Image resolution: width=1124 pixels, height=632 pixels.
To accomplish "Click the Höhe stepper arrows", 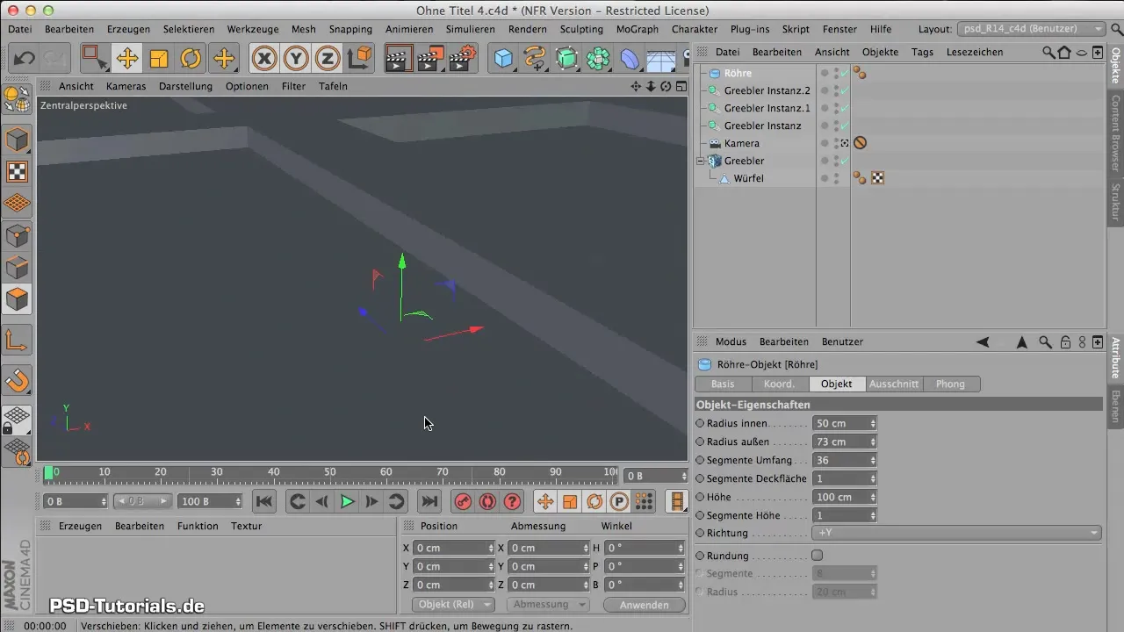I will (872, 497).
